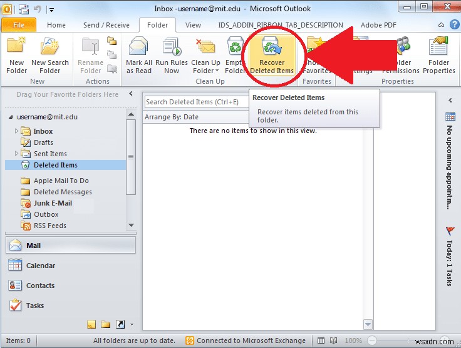The height and width of the screenshot is (348, 461).
Task: Switch to the Mail module
Action: click(71, 246)
